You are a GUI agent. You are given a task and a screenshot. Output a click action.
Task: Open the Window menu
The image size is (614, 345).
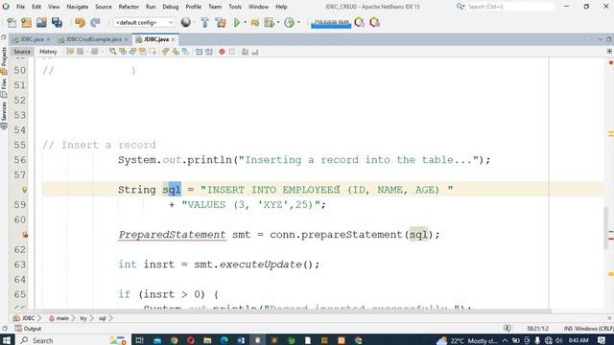click(258, 7)
